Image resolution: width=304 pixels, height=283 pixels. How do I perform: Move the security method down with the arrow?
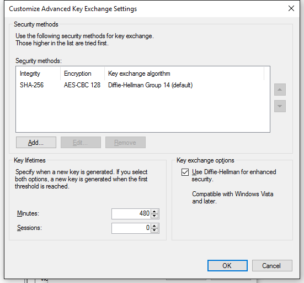pyautogui.click(x=280, y=106)
